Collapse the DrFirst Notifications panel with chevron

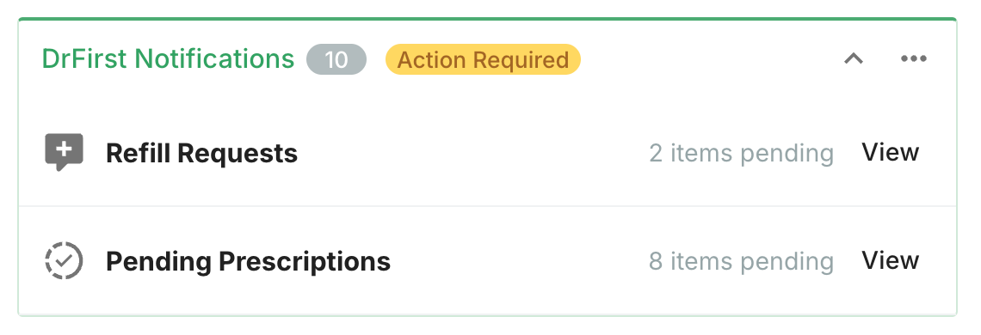(x=854, y=58)
